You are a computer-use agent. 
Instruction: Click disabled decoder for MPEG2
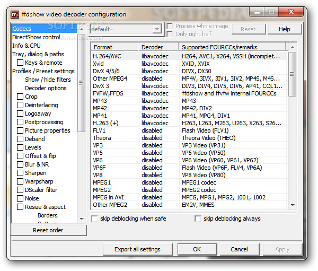coord(152,190)
